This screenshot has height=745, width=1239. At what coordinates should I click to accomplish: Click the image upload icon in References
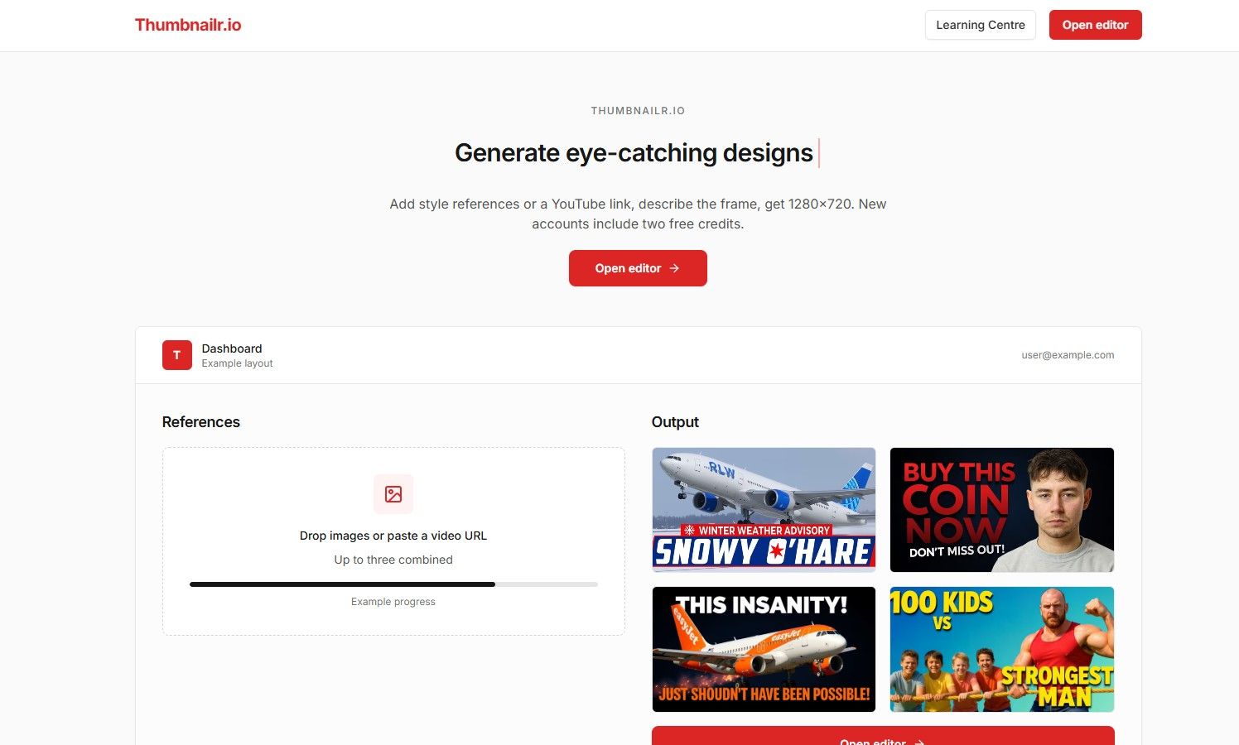(393, 494)
